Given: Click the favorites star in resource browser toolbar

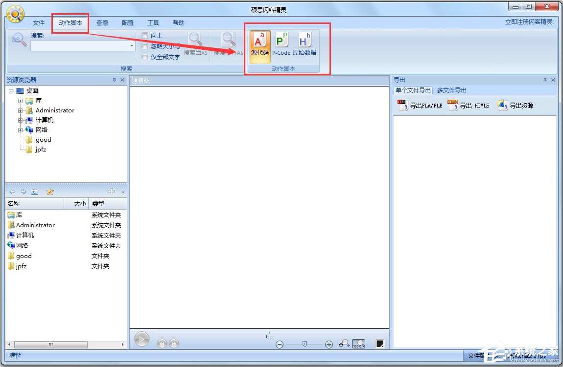Looking at the screenshot, I should 50,192.
